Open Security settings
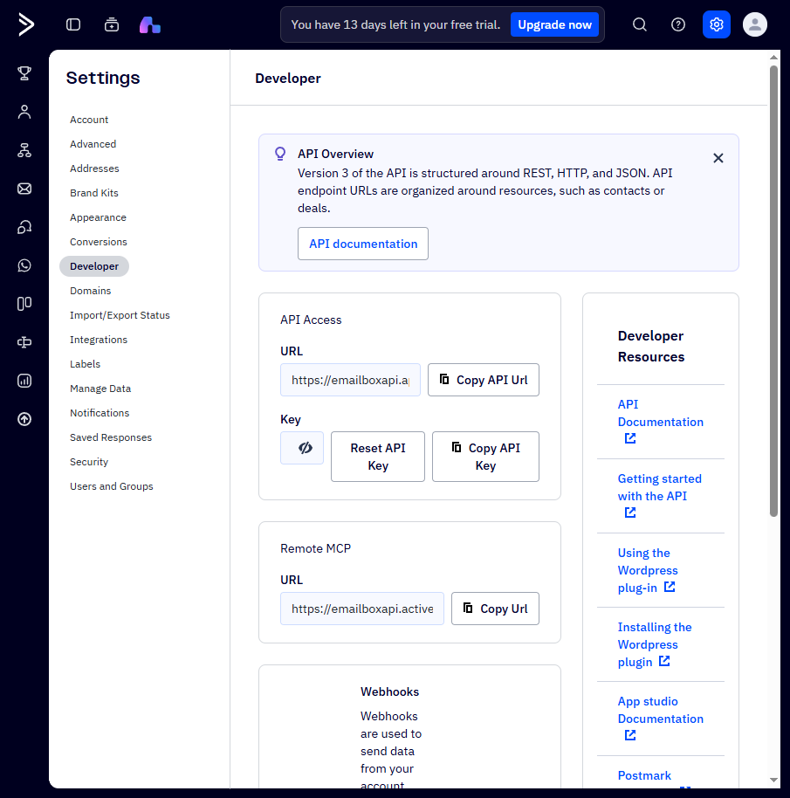Viewport: 790px width, 798px height. 89,462
